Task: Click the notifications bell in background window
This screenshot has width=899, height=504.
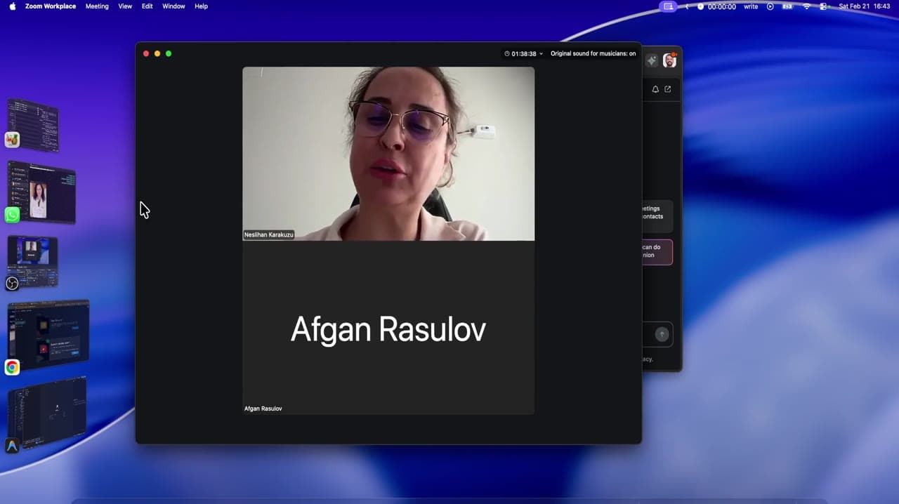Action: click(655, 89)
